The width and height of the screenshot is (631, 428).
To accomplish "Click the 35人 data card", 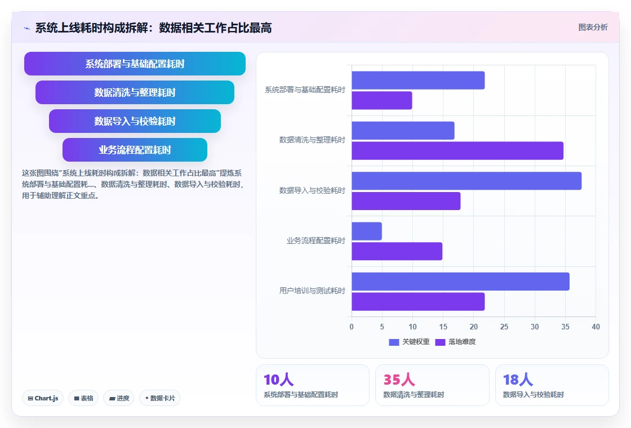I will (432, 385).
